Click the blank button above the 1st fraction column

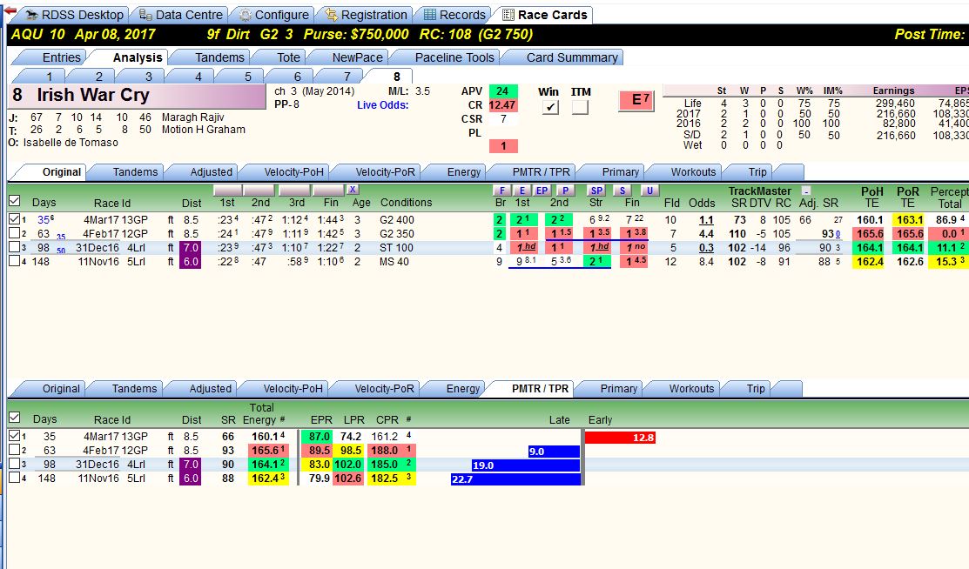[227, 190]
